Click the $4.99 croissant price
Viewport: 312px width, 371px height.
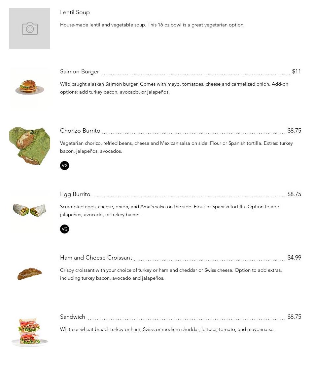[x=294, y=258]
